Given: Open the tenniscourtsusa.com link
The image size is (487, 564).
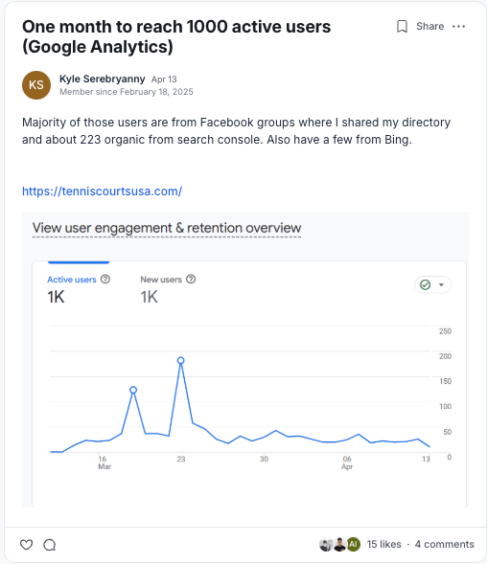Looking at the screenshot, I should [x=103, y=191].
